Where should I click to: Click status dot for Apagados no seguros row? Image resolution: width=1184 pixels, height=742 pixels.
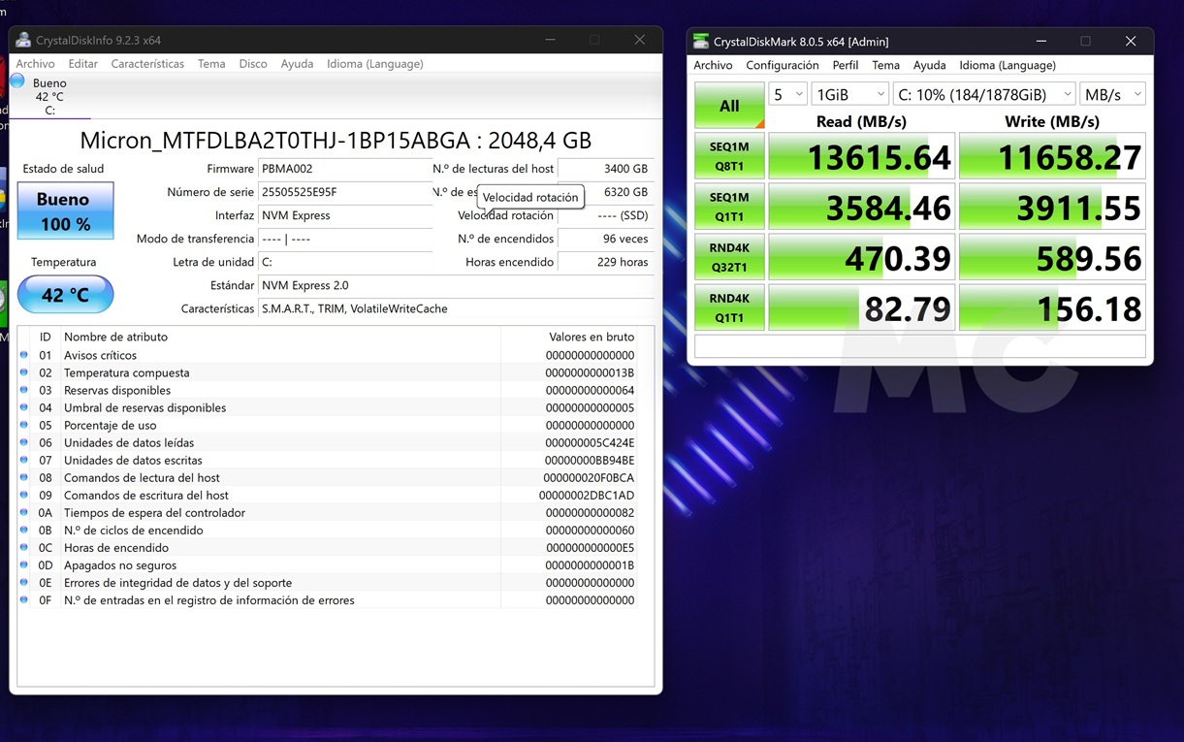[24, 565]
